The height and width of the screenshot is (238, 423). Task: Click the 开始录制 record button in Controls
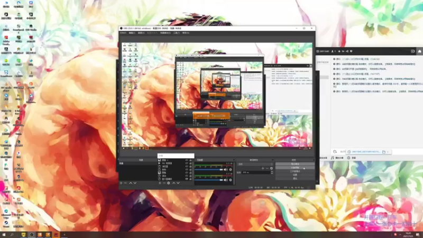pos(295,168)
